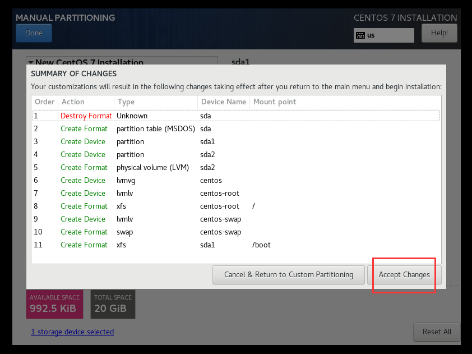This screenshot has width=472, height=354.
Task: Select row 4 Create Device partition sda2
Action: (x=236, y=155)
